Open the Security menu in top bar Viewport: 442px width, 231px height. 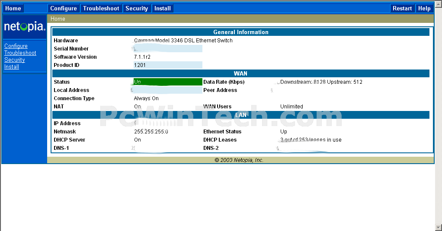(x=137, y=9)
